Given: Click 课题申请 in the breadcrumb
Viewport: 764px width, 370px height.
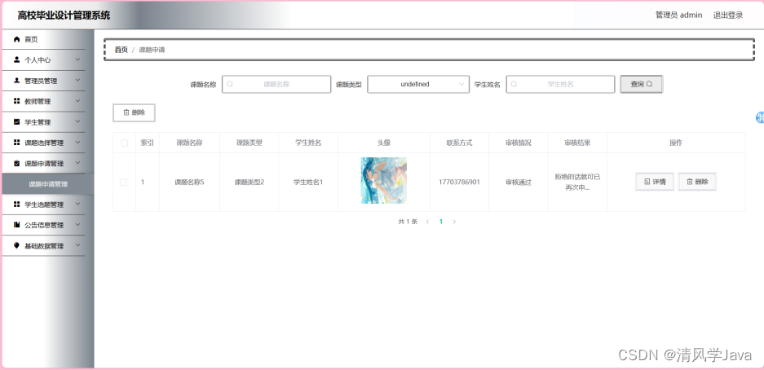Looking at the screenshot, I should (x=152, y=50).
